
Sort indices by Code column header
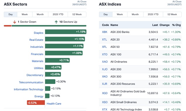[105, 25]
